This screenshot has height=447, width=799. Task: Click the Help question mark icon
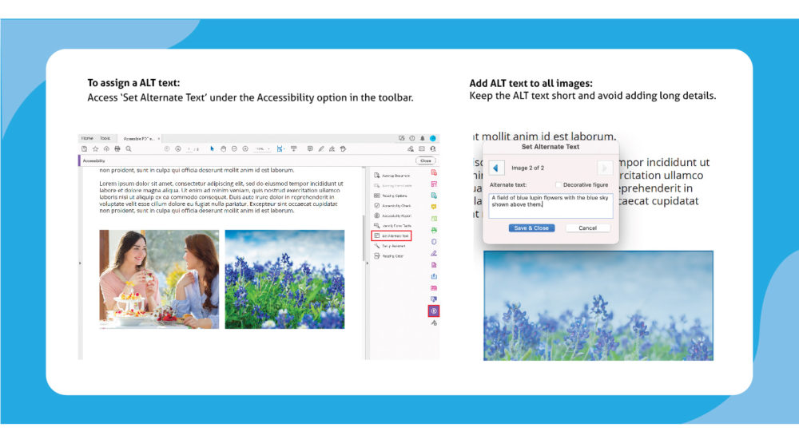(412, 138)
